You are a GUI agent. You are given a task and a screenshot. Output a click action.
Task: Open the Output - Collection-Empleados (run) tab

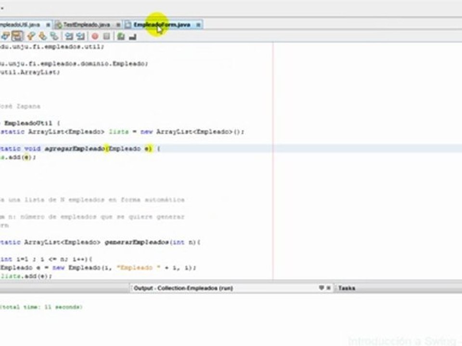(183, 288)
